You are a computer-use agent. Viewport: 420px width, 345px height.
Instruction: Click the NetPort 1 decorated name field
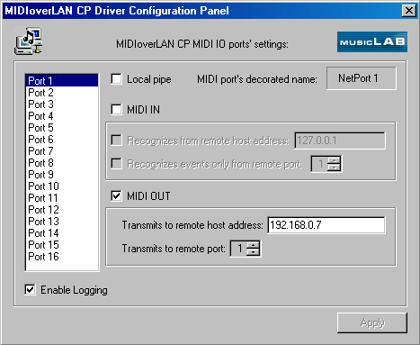point(362,78)
